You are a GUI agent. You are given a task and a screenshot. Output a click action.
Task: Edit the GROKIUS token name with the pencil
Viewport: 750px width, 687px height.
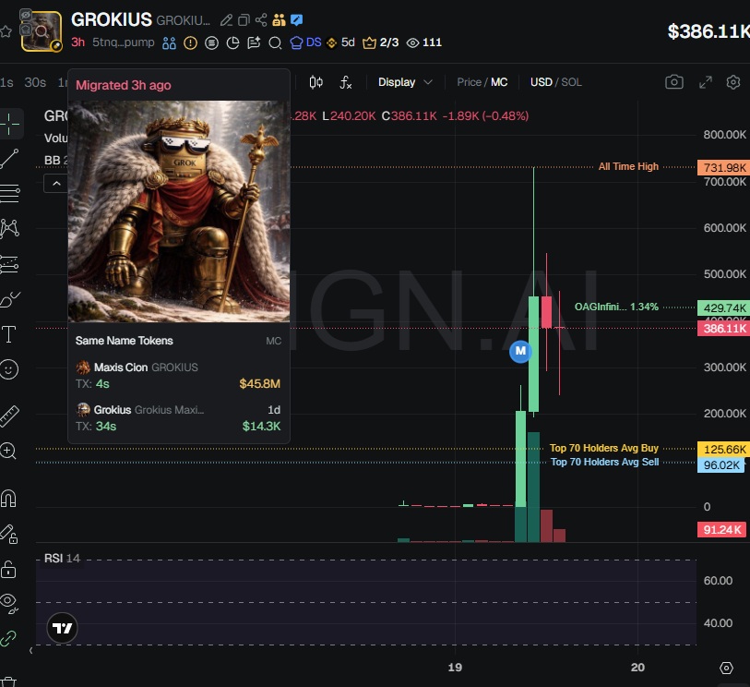pos(226,20)
